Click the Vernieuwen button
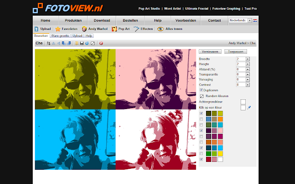Viewport: 295px width, 184px height. 210,52
